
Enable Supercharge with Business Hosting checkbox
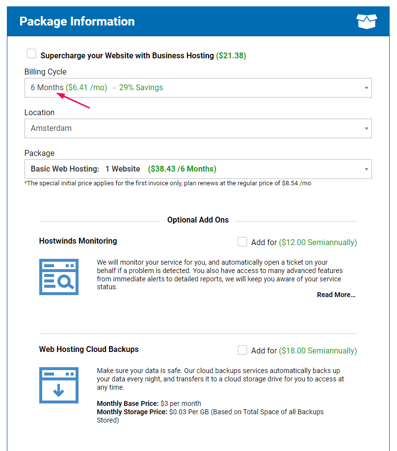[31, 53]
